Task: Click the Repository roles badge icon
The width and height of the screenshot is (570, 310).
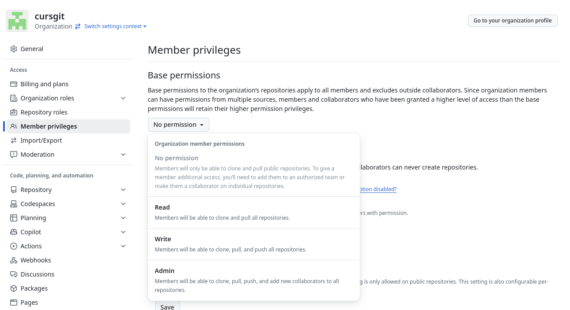Action: click(x=14, y=112)
